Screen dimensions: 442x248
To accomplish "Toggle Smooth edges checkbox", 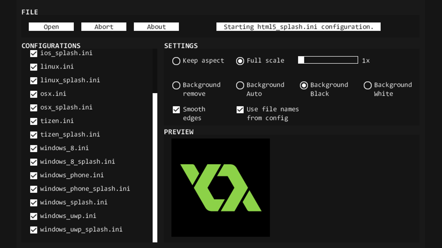I will (176, 110).
